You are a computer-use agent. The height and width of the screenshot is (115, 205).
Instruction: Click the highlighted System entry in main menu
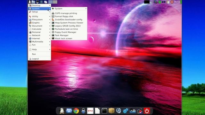[x=39, y=9]
